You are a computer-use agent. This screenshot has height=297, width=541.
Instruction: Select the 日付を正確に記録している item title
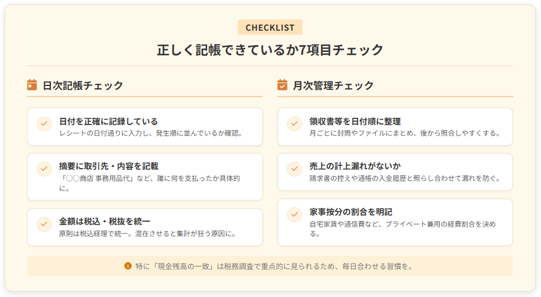(x=109, y=121)
